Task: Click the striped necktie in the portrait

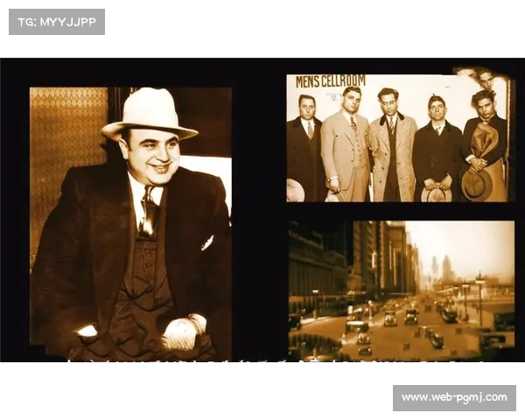Action: [x=149, y=210]
